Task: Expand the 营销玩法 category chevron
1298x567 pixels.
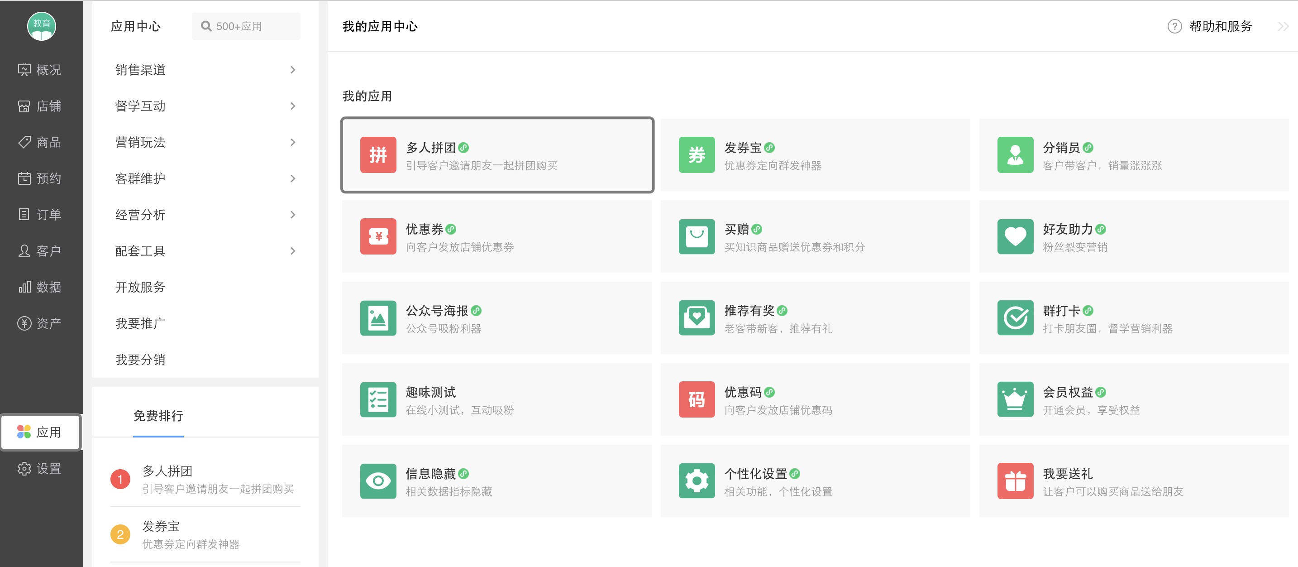Action: click(x=293, y=143)
